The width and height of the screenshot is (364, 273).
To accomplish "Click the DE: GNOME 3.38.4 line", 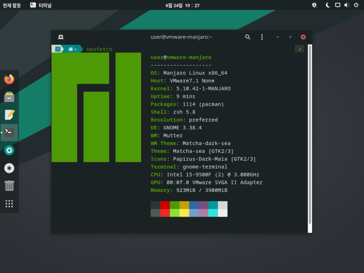I will point(176,128).
